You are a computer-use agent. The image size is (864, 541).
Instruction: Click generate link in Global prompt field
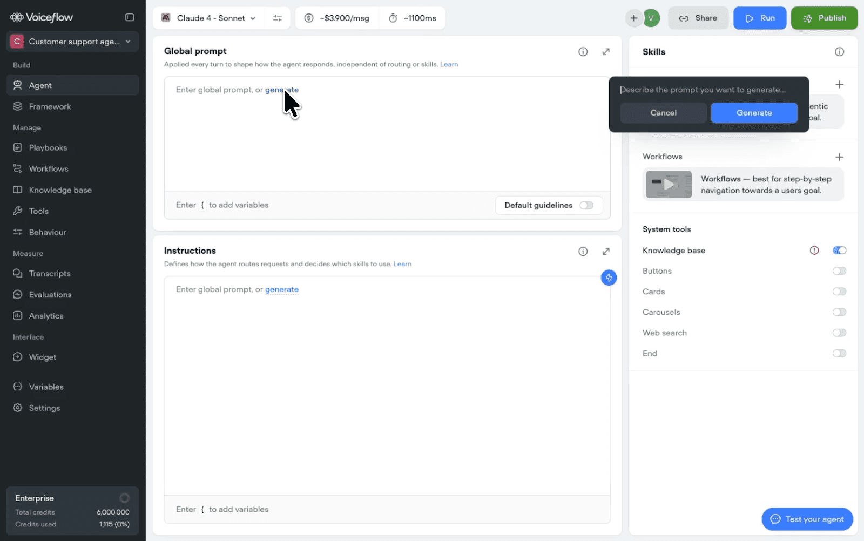pyautogui.click(x=282, y=90)
